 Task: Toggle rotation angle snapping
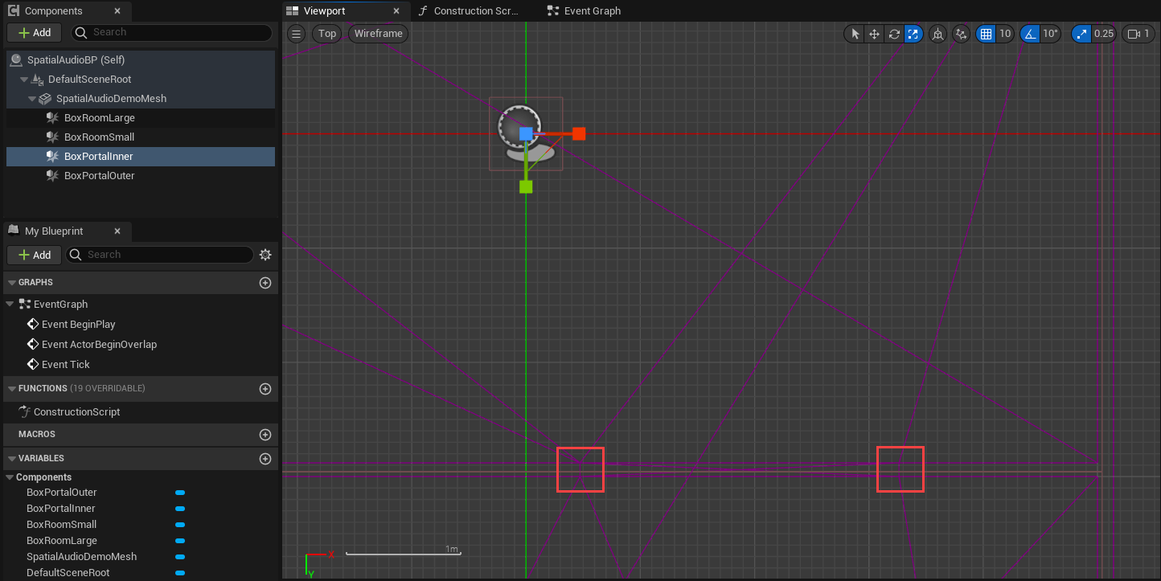tap(1030, 34)
